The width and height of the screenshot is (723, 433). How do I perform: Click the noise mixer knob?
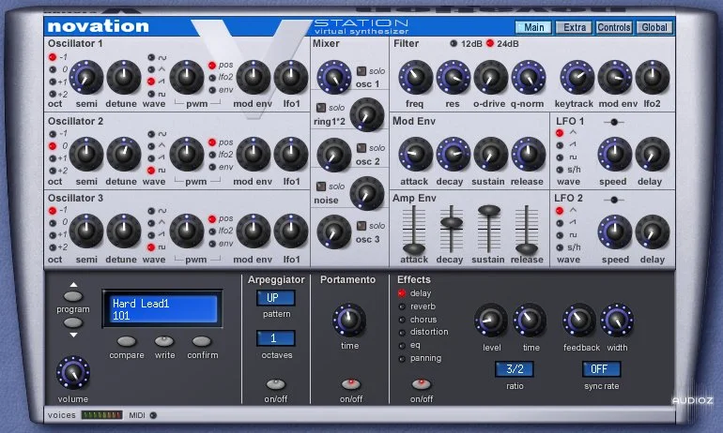tap(367, 193)
